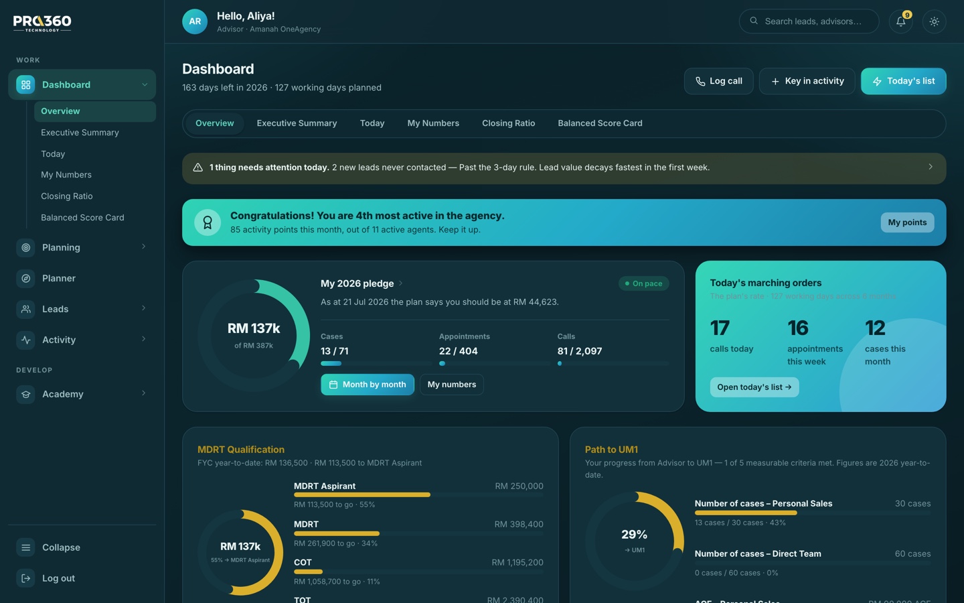The height and width of the screenshot is (603, 964).
Task: Click the PRO360 Technology logo
Action: coord(42,23)
